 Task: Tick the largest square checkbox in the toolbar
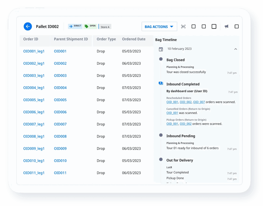pyautogui.click(x=214, y=26)
